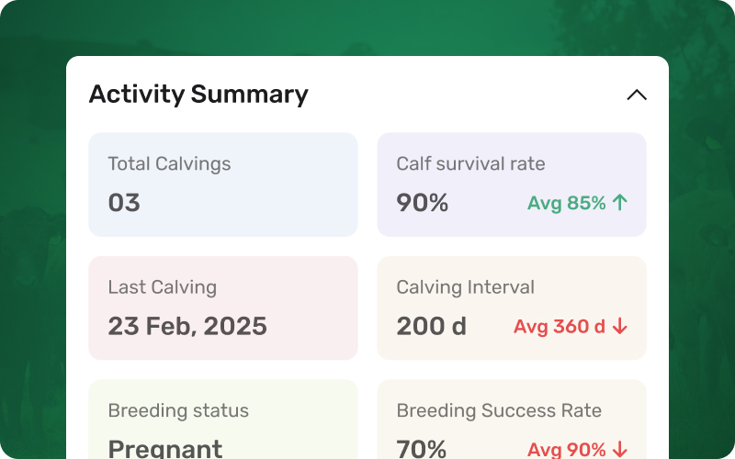The height and width of the screenshot is (459, 735).
Task: Select the Breeding Success Rate label
Action: click(499, 410)
